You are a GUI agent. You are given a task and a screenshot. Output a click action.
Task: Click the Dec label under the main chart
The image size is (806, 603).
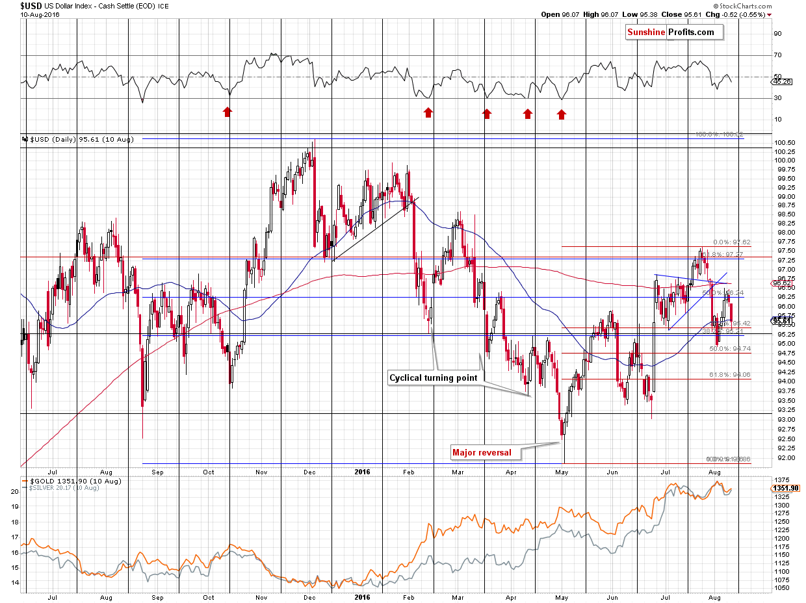(309, 471)
